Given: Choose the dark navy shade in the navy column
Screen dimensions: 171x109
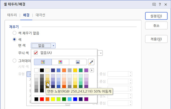Looking at the screenshot, I should click(53, 87).
